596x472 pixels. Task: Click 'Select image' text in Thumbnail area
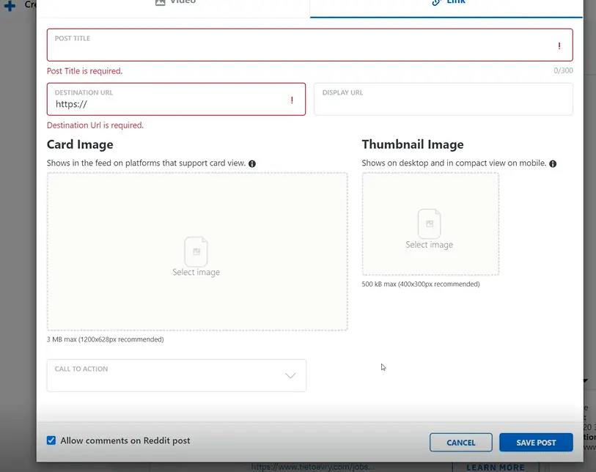click(x=430, y=245)
